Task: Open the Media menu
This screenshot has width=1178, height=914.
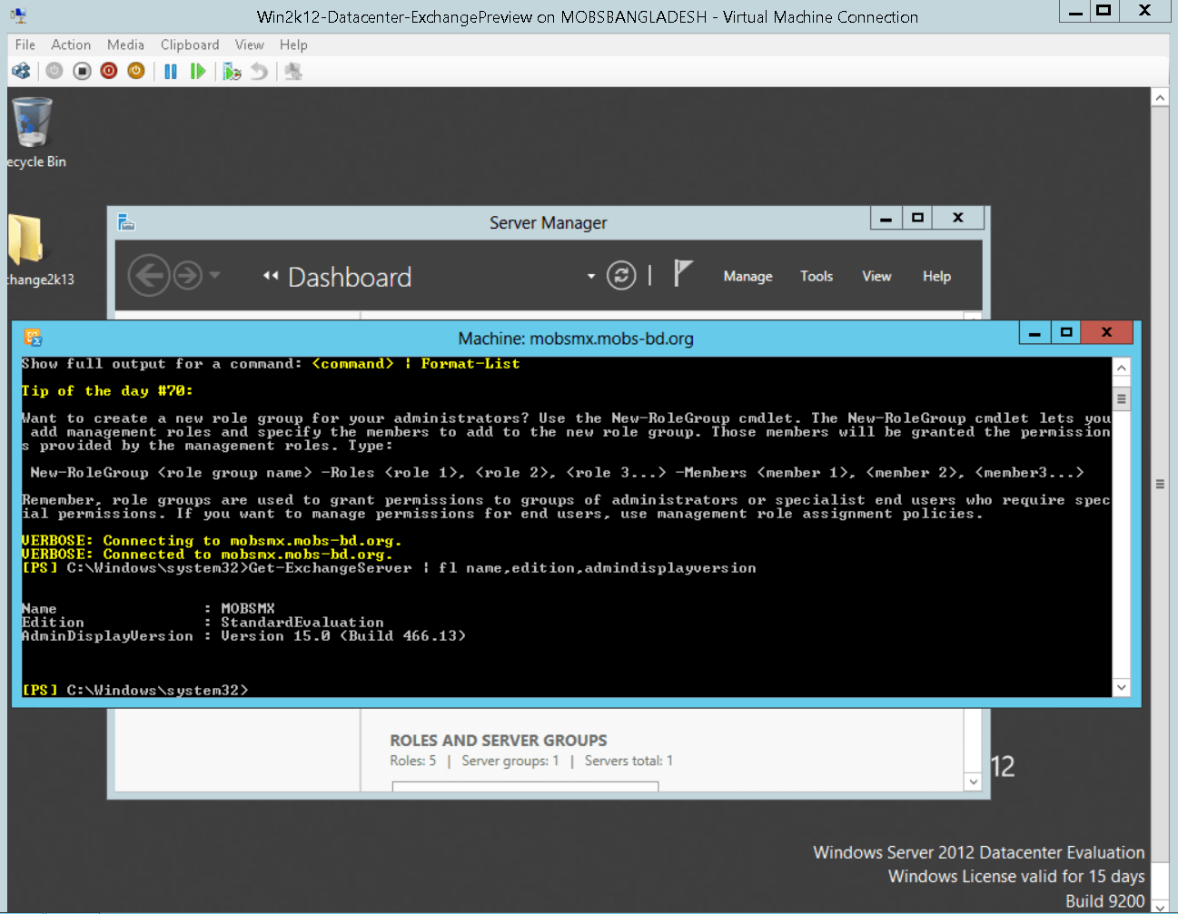Action: [125, 44]
